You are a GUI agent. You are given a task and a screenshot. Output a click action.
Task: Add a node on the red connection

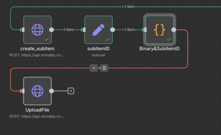(94, 68)
